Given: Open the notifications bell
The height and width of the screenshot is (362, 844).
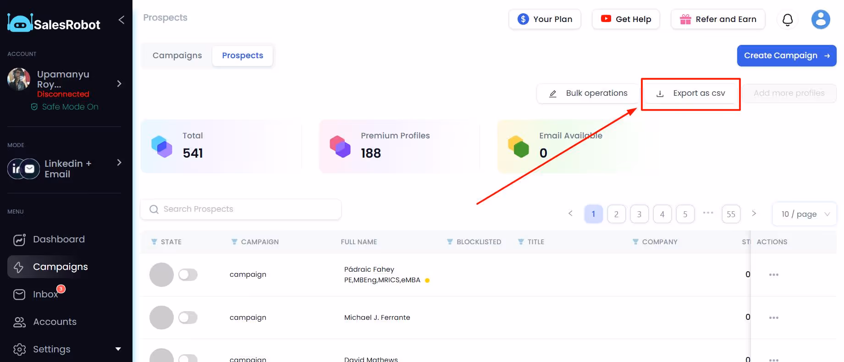Looking at the screenshot, I should 788,20.
